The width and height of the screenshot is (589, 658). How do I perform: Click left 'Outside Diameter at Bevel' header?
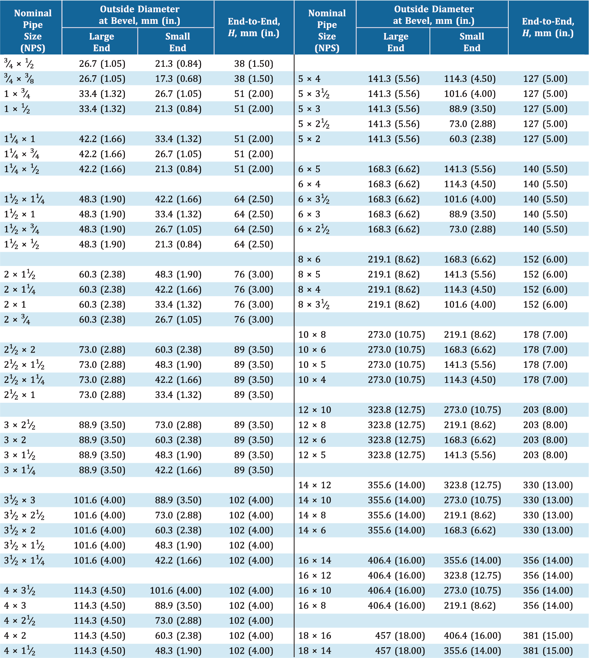point(140,15)
